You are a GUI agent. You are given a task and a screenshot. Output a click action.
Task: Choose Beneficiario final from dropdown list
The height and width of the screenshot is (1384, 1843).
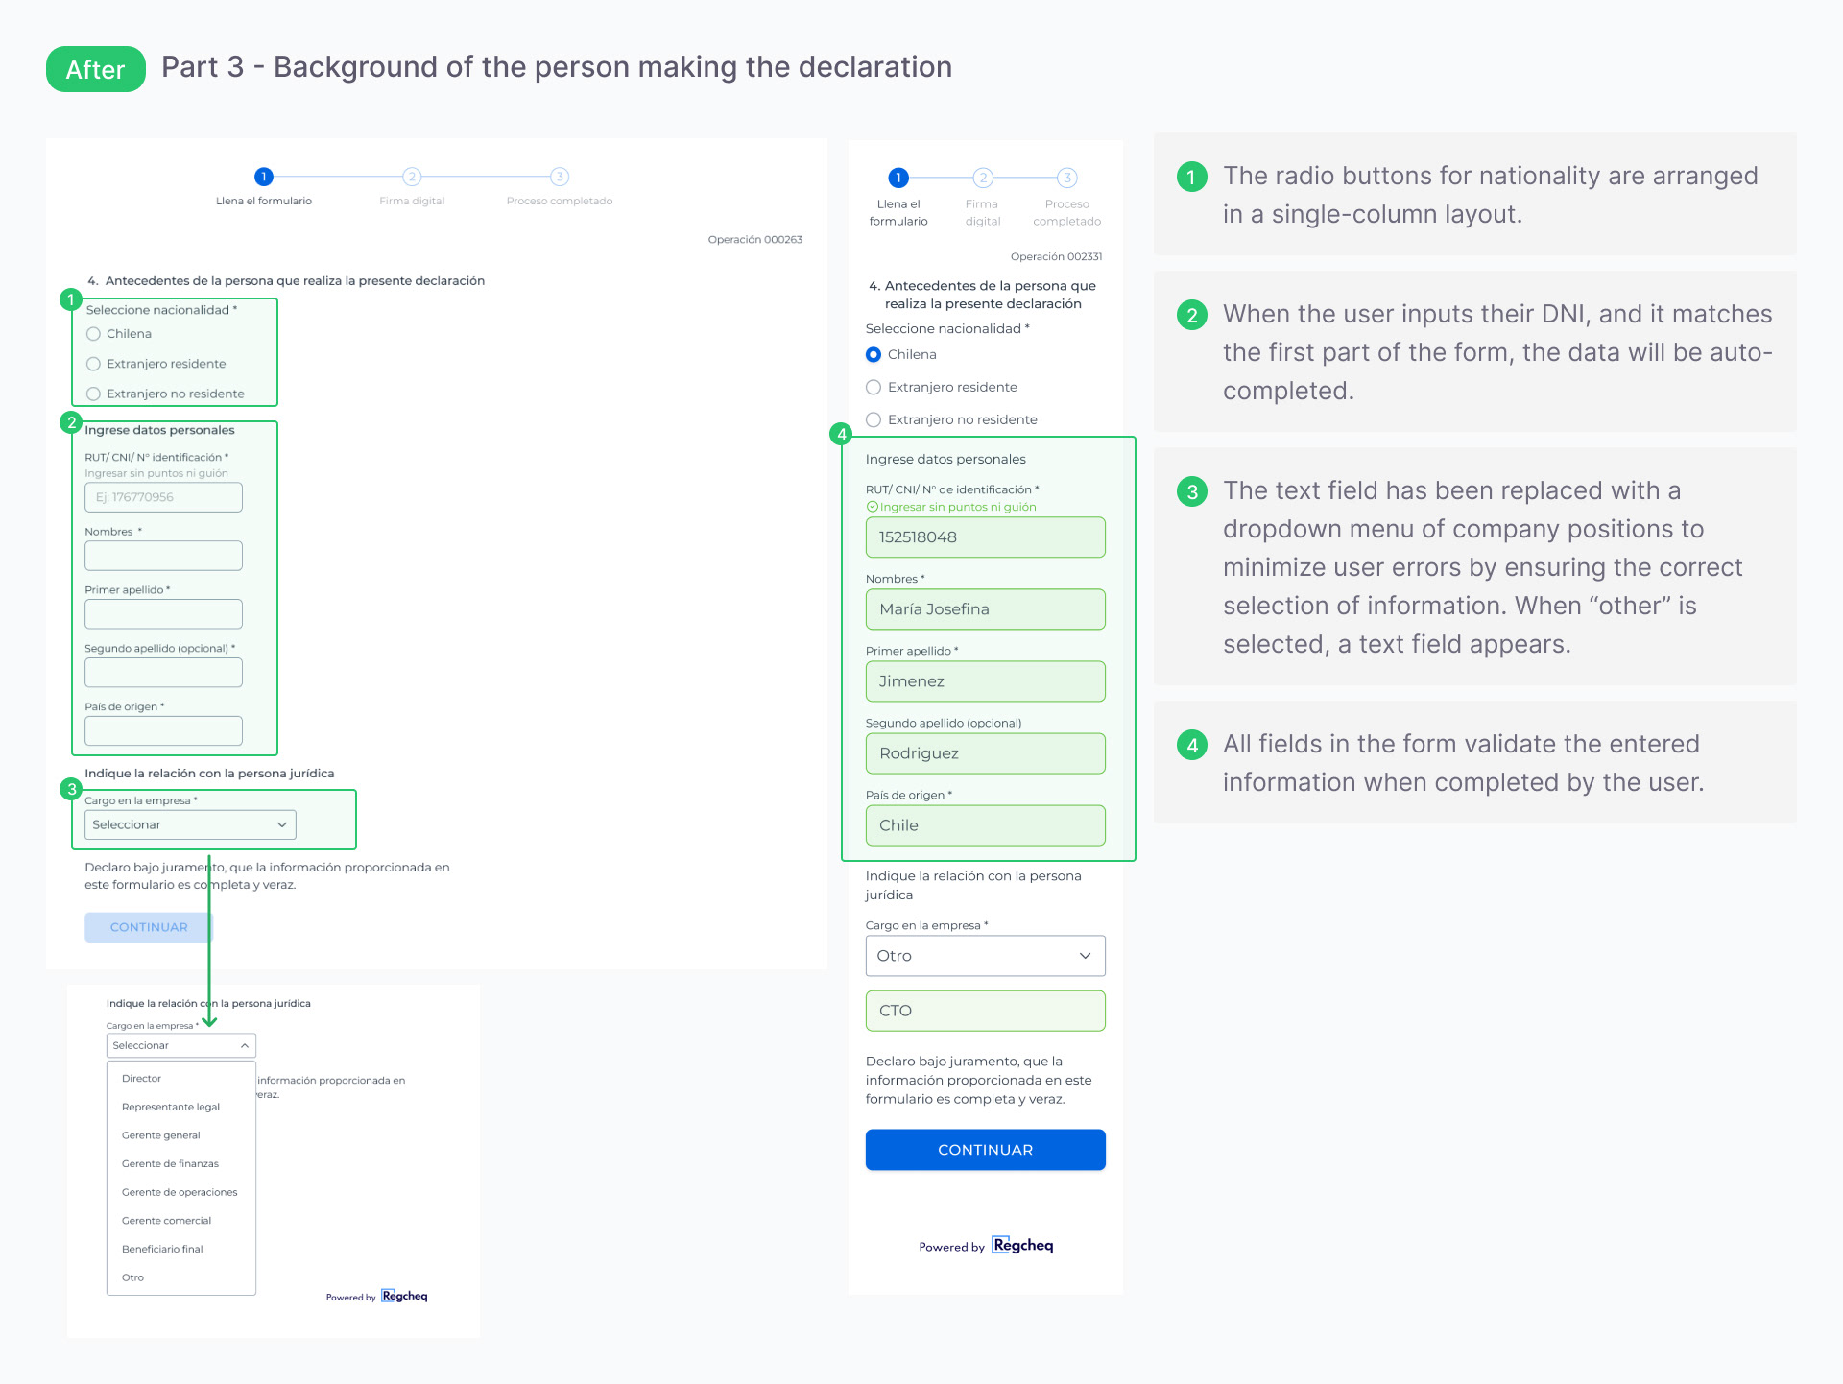[x=162, y=1249]
